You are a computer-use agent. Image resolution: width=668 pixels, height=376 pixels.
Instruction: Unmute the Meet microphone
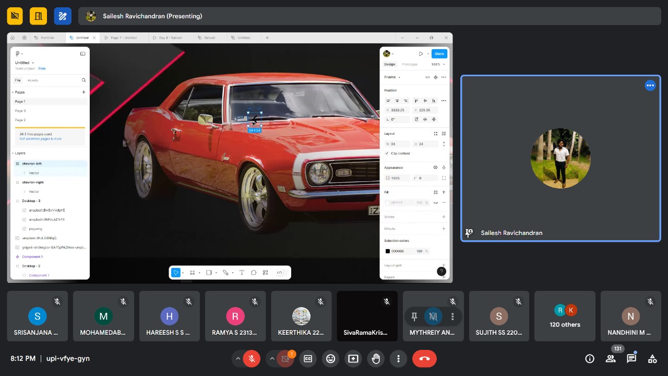[x=252, y=359]
